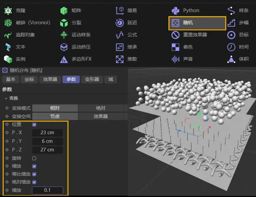Image resolution: width=256 pixels, height=197 pixels.
Task: Set 变换模式 to 相对
Action: coord(55,108)
